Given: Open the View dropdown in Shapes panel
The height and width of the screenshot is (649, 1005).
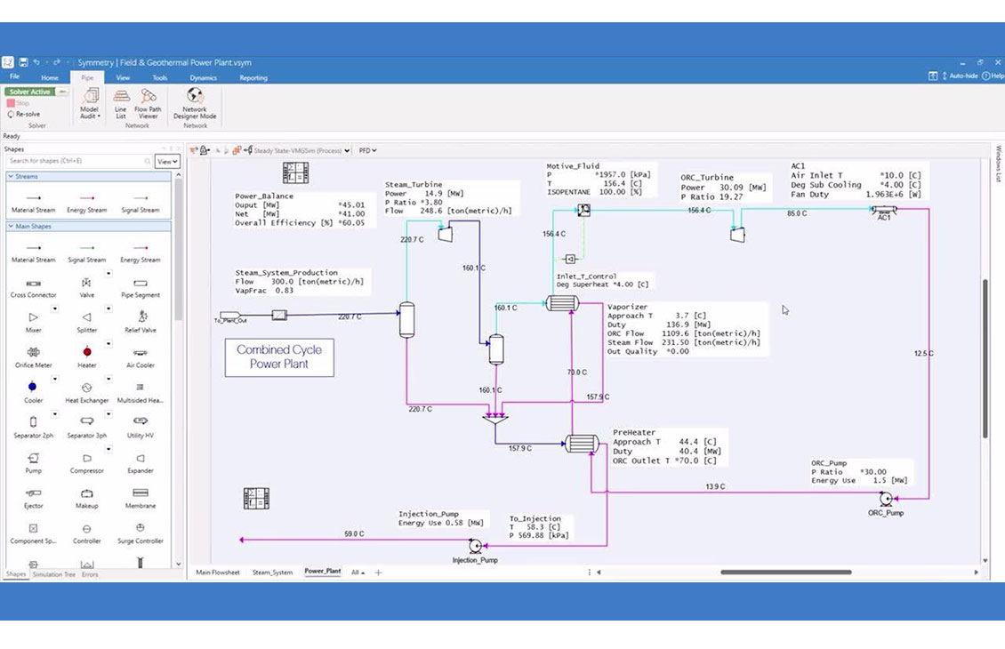Looking at the screenshot, I should pyautogui.click(x=167, y=162).
